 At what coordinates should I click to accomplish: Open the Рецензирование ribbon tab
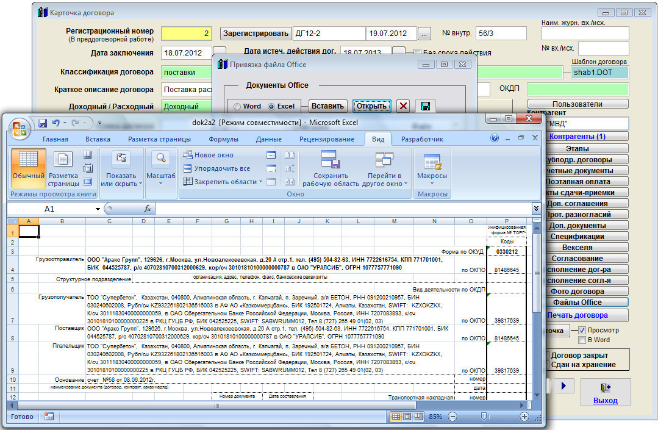coord(327,139)
